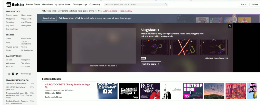This screenshot has width=260, height=105.
Task: Open the Twitter bird icon link
Action: pos(17,74)
